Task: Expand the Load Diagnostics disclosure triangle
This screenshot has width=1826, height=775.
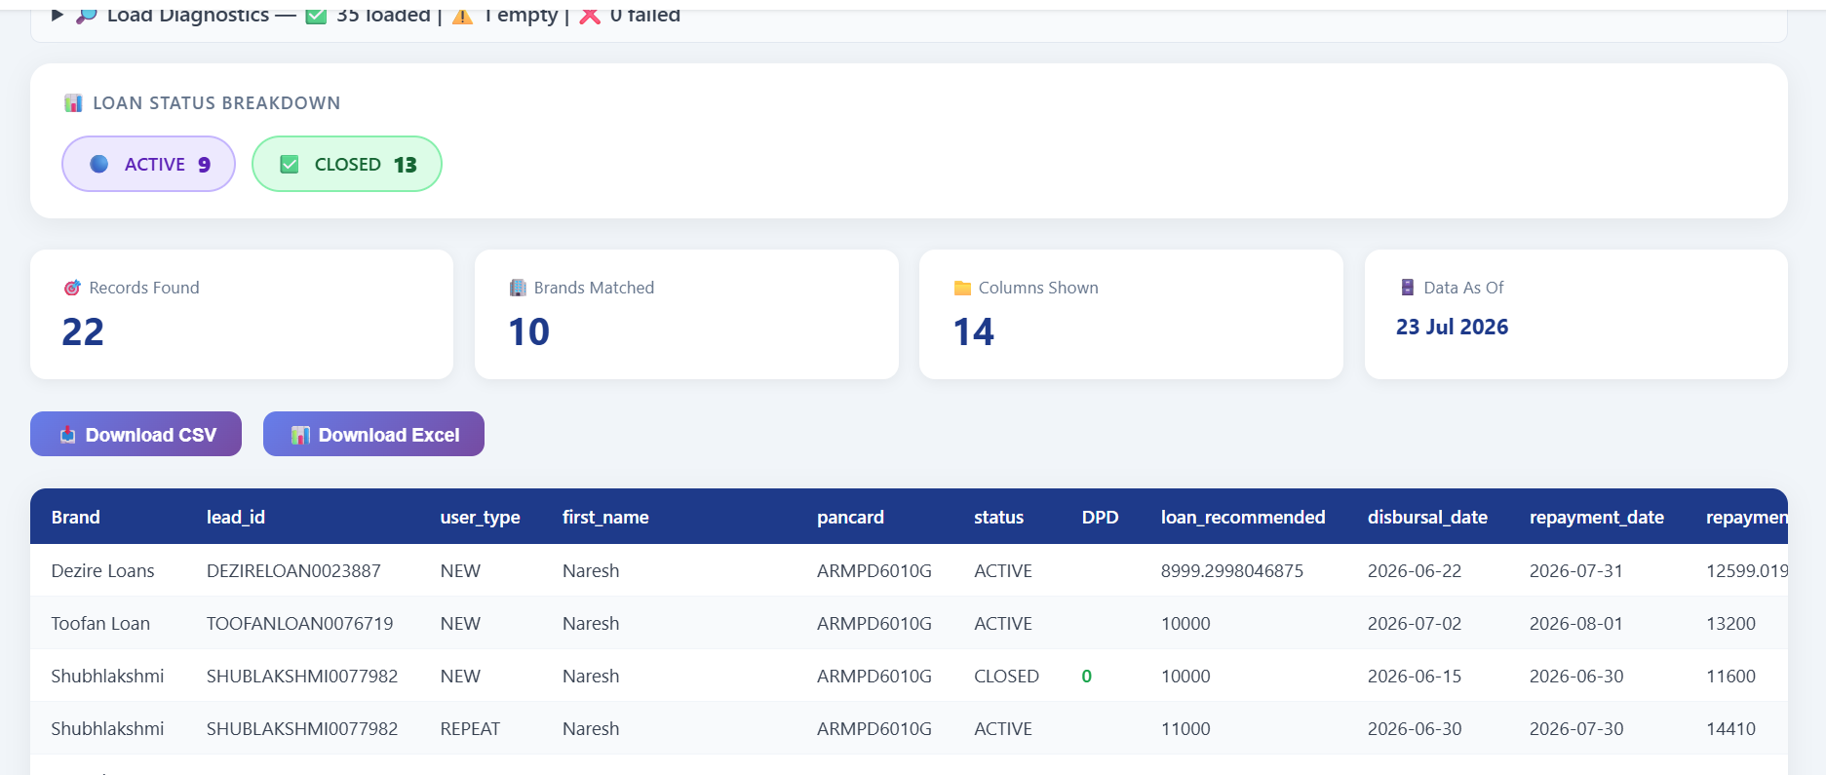Action: click(58, 16)
